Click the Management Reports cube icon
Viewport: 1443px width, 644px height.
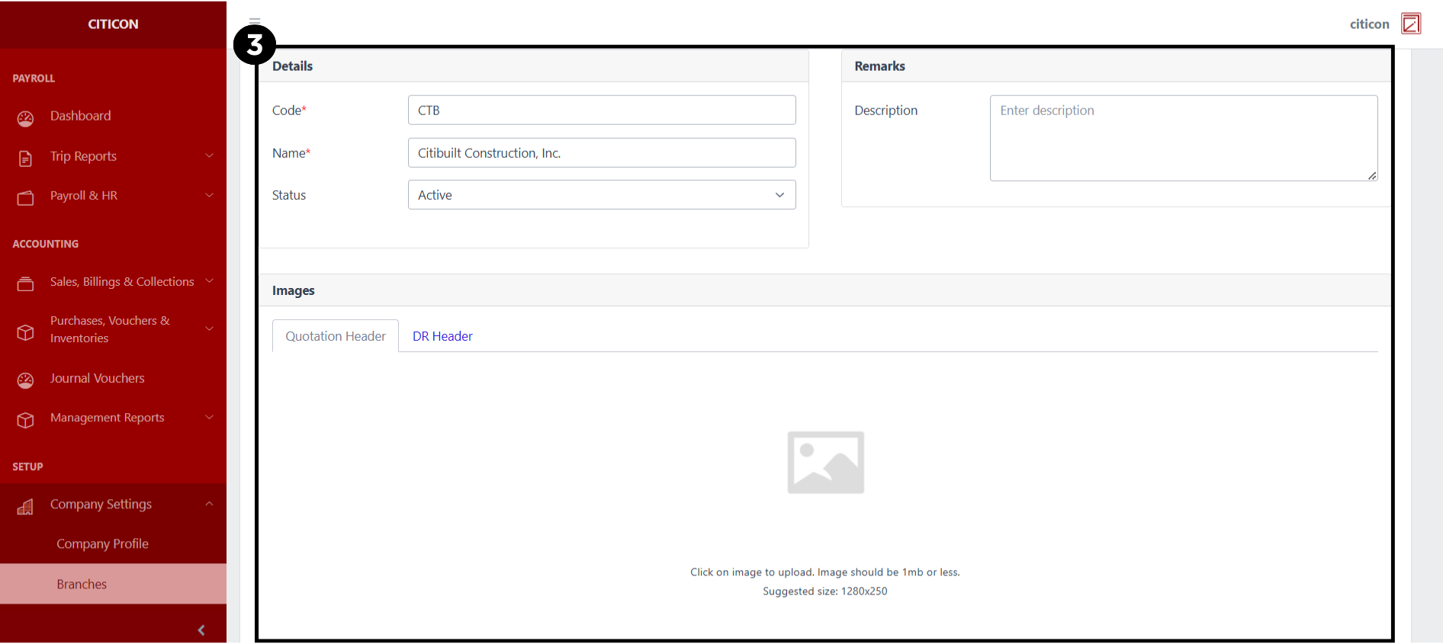tap(25, 419)
